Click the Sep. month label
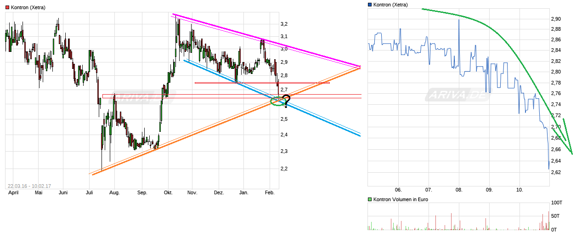Image resolution: width=576 pixels, height=237 pixels. [142, 193]
